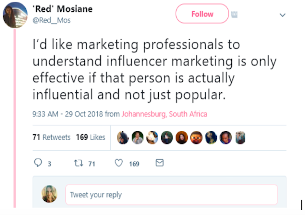Click the reply speech bubble icon
Image resolution: width=305 pixels, height=215 pixels.
38,163
